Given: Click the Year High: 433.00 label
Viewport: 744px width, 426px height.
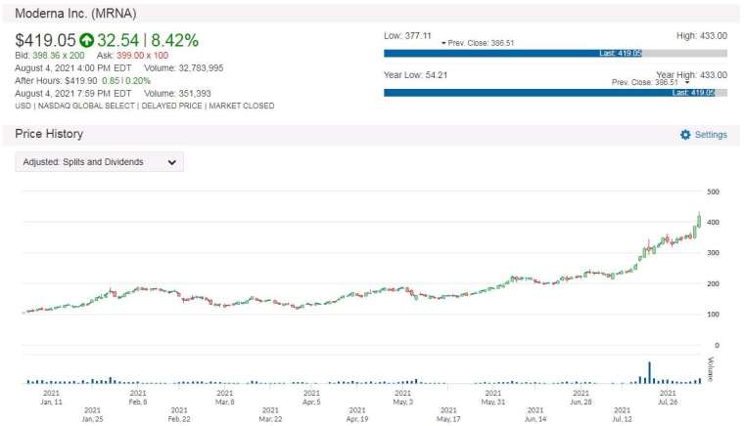Looking at the screenshot, I should click(691, 75).
